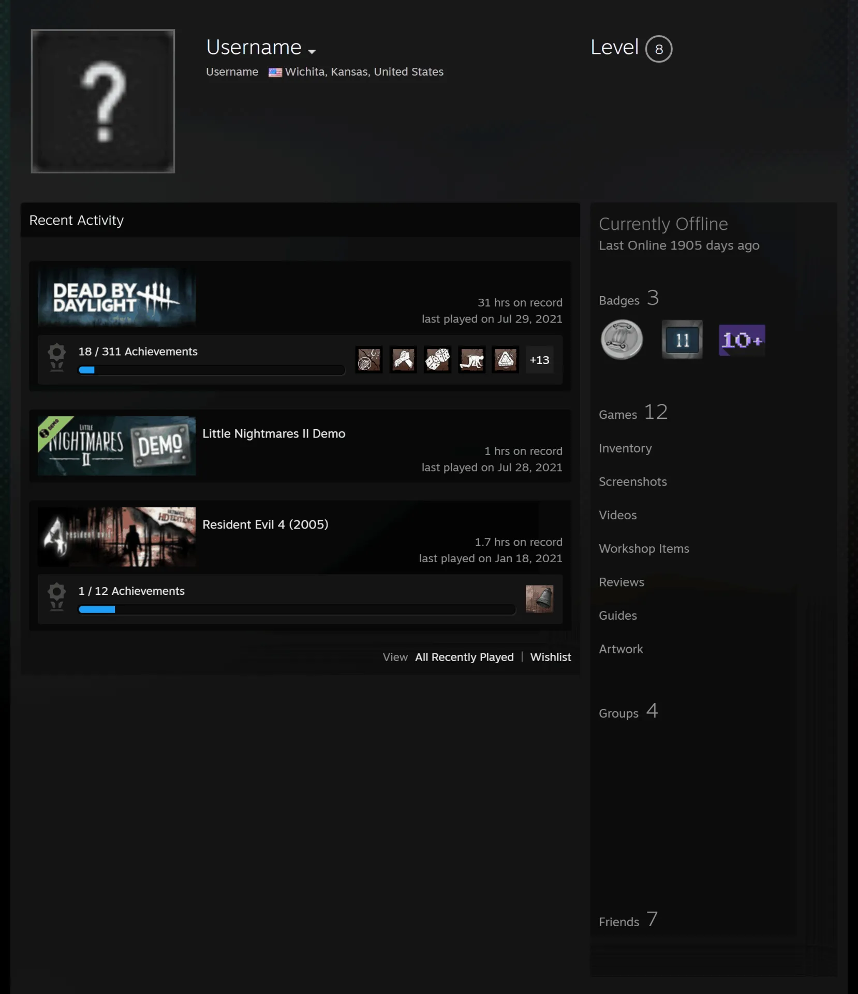Click the question mark profile avatar

click(103, 101)
